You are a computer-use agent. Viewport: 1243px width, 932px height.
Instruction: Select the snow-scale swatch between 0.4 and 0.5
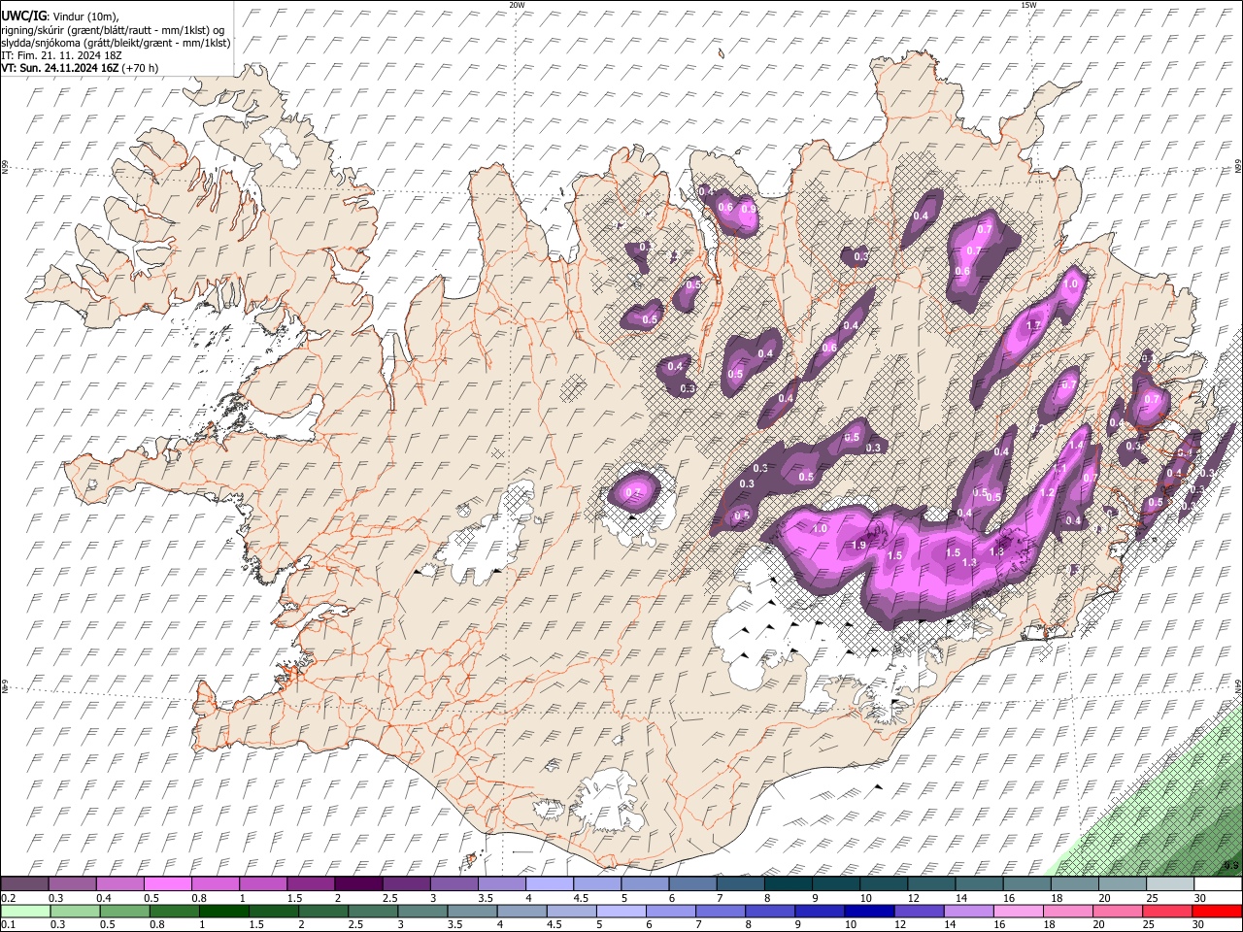point(120,884)
